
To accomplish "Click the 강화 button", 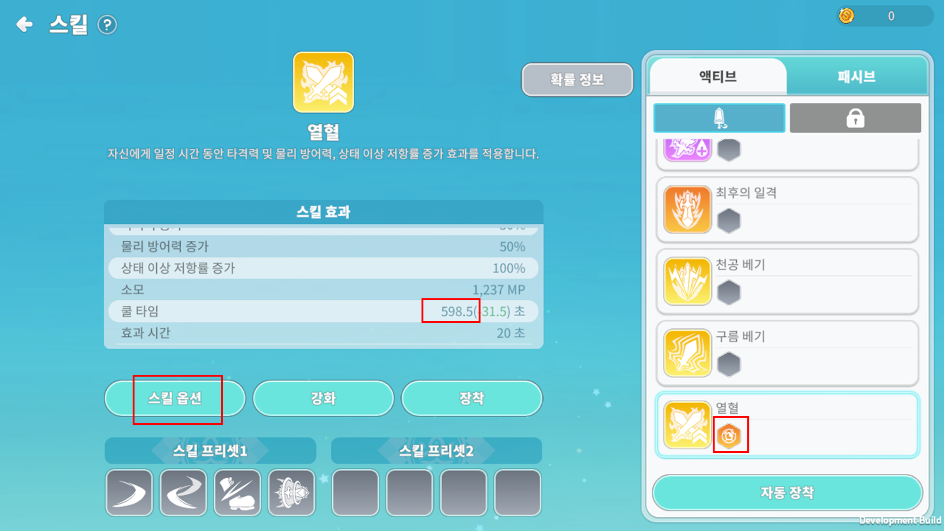I will click(x=323, y=398).
